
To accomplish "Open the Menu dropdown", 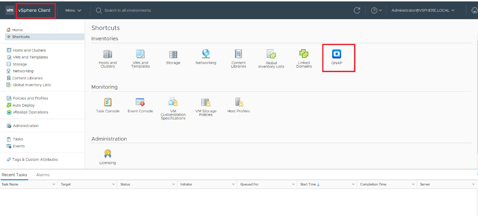I will pyautogui.click(x=74, y=11).
